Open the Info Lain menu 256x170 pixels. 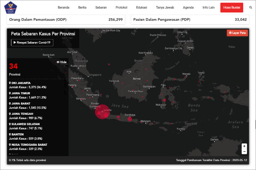[x=208, y=7]
